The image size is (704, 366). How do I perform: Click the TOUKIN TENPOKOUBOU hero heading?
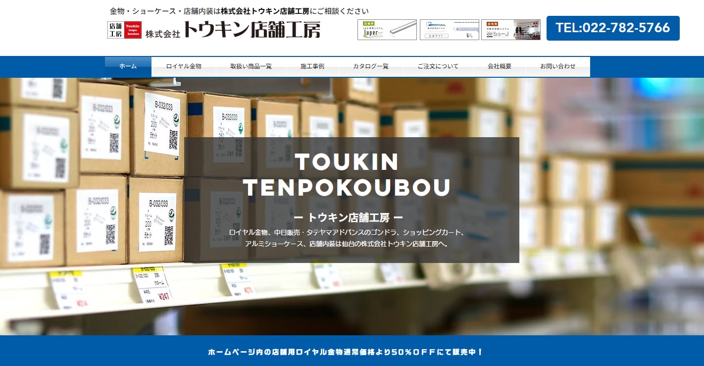tap(347, 174)
